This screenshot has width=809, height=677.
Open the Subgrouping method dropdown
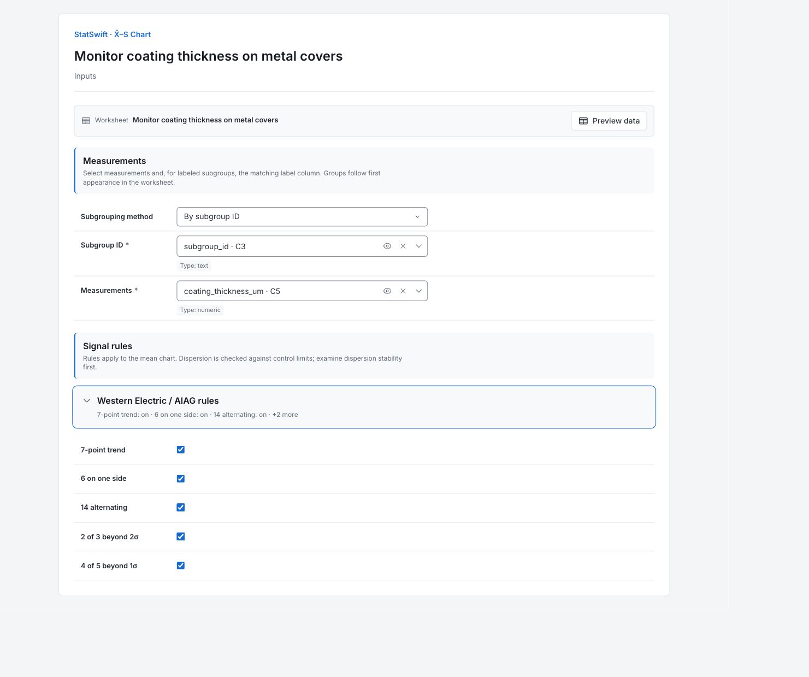302,217
